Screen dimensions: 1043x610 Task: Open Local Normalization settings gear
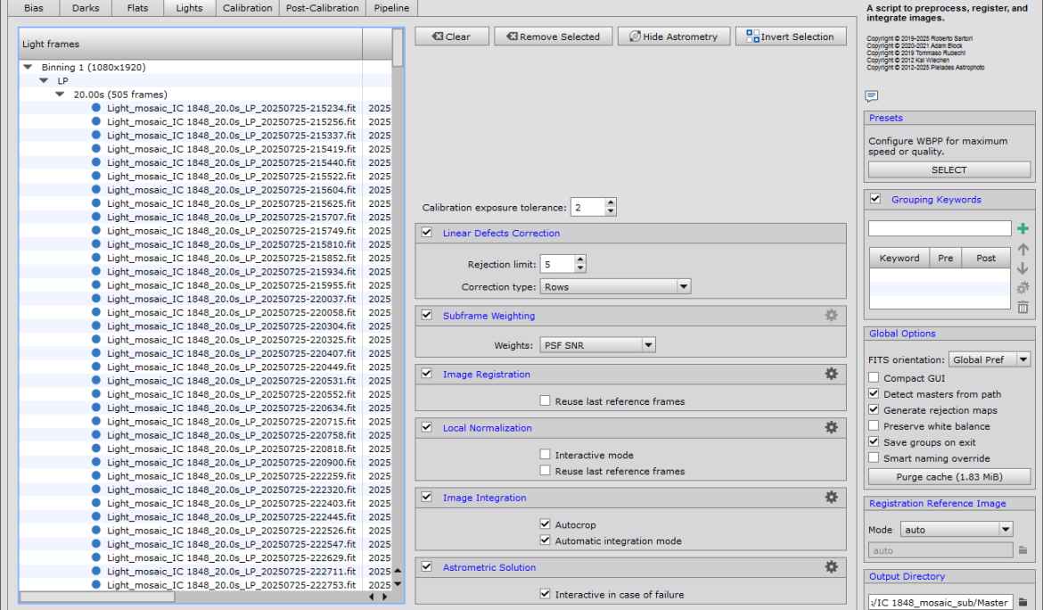pos(831,428)
